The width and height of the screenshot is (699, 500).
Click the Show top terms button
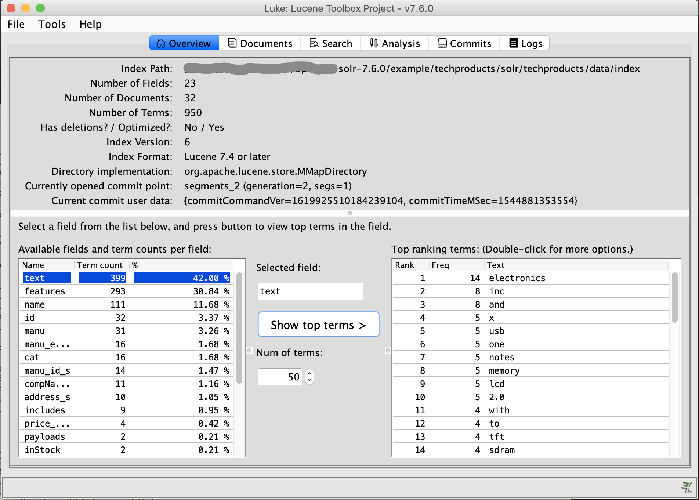coord(319,325)
